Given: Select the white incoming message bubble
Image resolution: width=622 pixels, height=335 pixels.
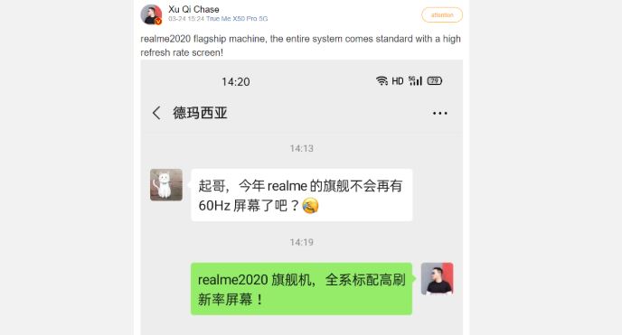Looking at the screenshot, I should [x=301, y=195].
